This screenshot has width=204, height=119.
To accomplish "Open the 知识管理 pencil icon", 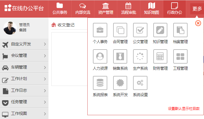I will point(160,30).
